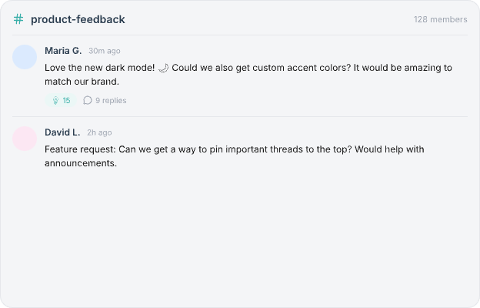Open the product-feedback channel title

click(78, 19)
